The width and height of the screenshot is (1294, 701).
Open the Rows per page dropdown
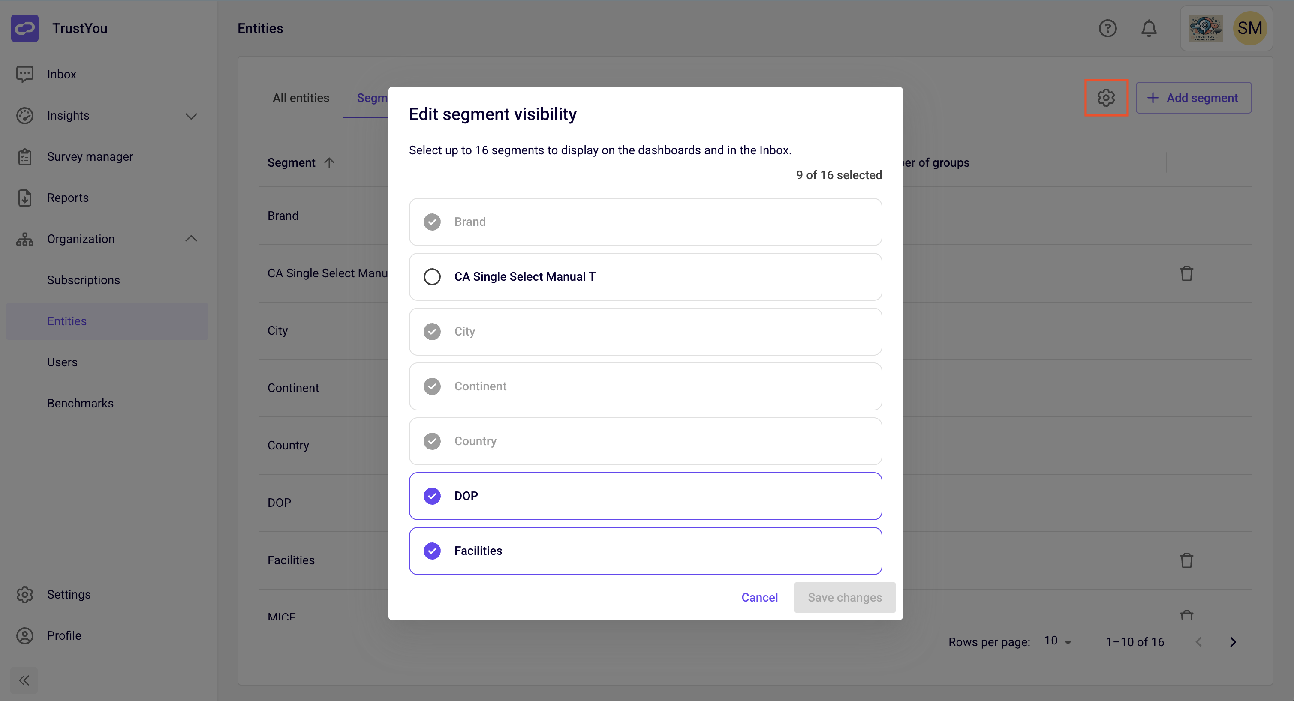click(1059, 641)
